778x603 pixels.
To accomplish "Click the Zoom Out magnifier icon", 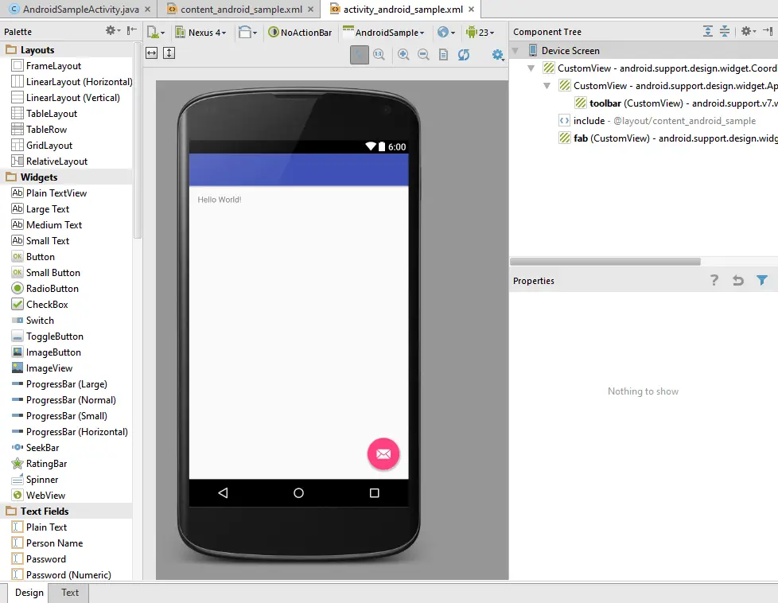I will (423, 54).
